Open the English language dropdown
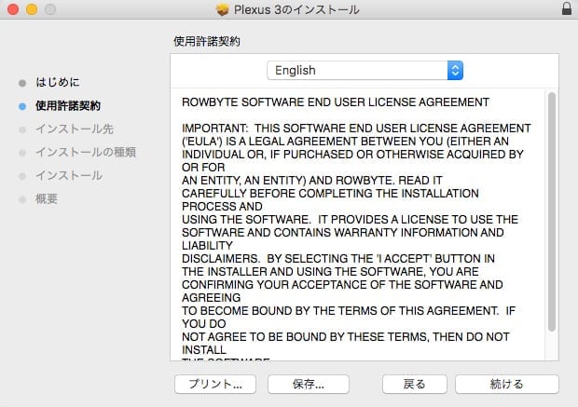This screenshot has width=578, height=407. coord(365,71)
